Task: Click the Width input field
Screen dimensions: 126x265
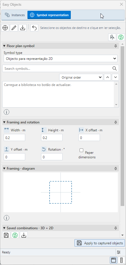Action: point(14,138)
